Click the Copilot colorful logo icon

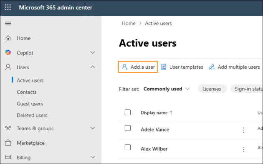pos(8,52)
